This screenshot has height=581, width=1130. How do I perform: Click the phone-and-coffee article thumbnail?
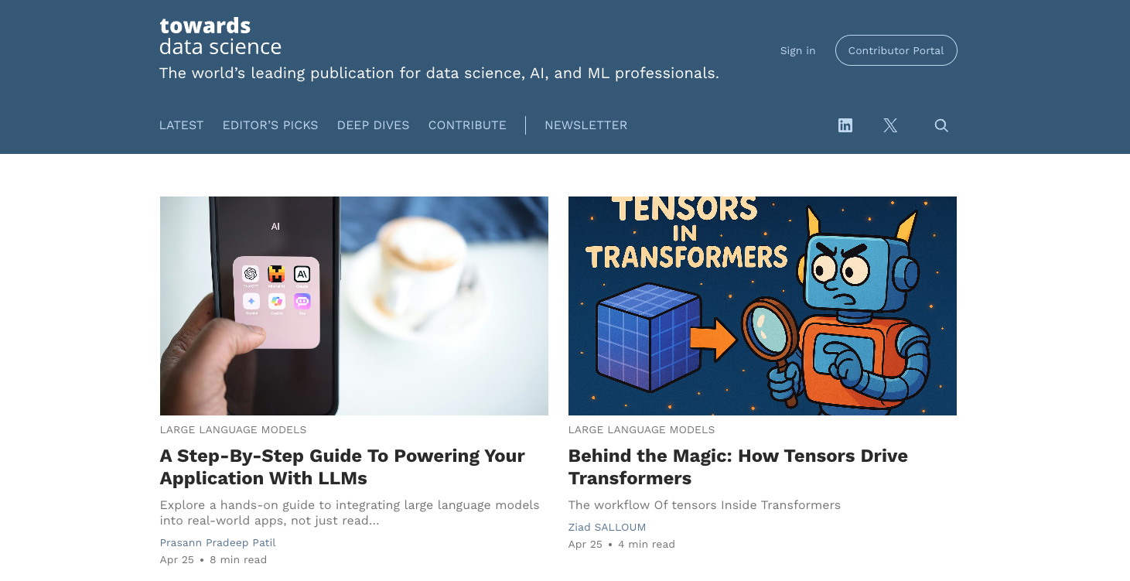pyautogui.click(x=353, y=305)
